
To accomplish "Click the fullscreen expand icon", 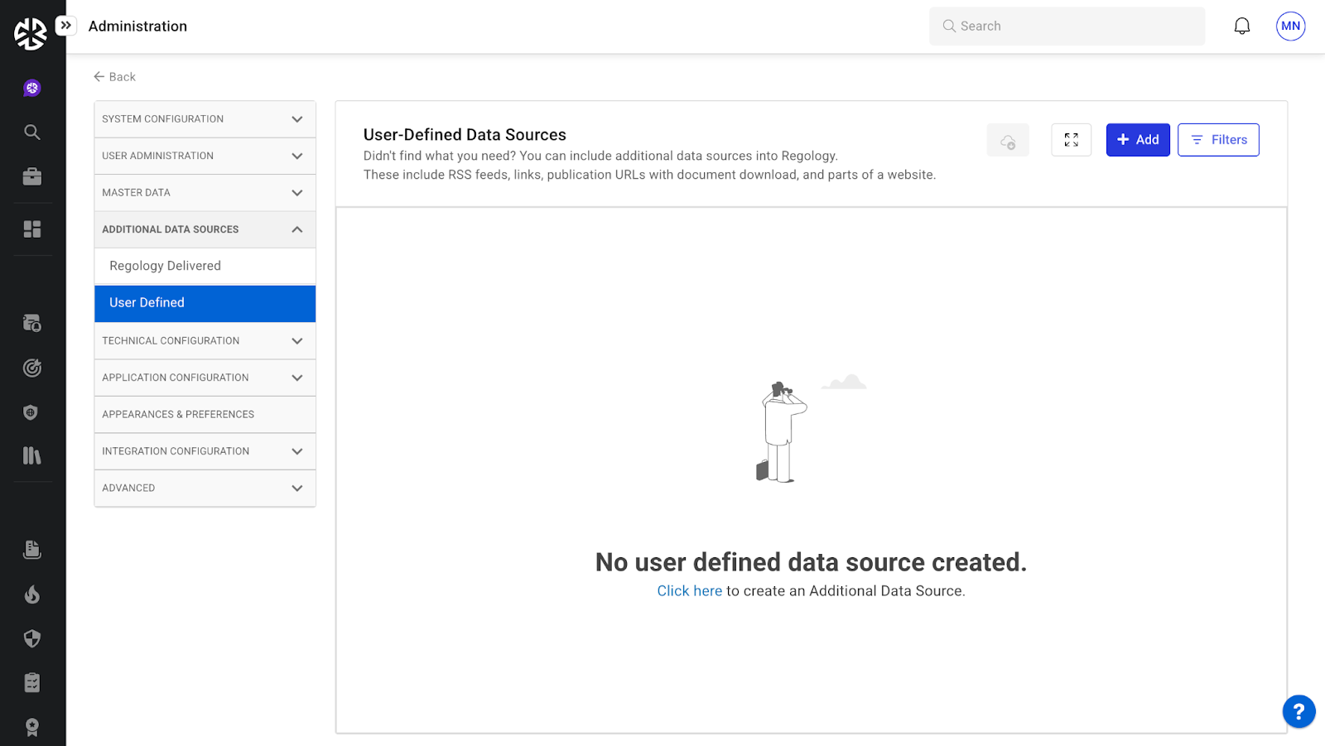I will pos(1071,140).
